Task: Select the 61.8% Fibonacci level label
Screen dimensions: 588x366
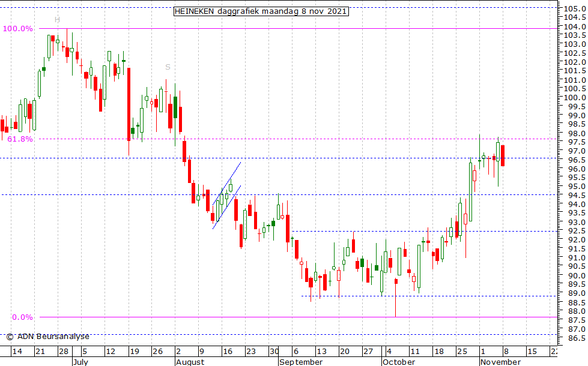Action: click(x=20, y=139)
